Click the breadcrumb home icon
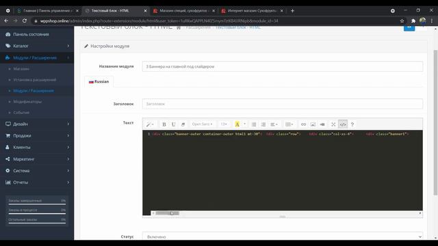This screenshot has height=246, width=438. coord(179,27)
